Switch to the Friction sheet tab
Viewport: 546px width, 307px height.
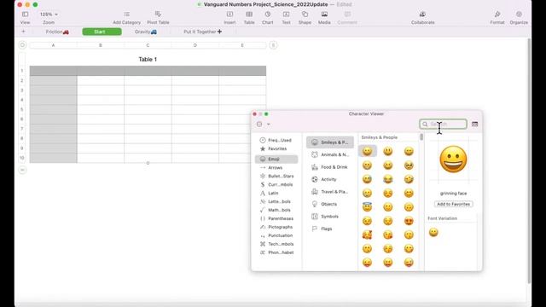pyautogui.click(x=57, y=32)
